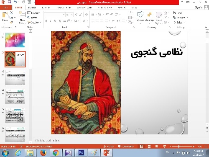Toggle NOTES pane in status bar
Screen dimensions: 209x157
click(109, 147)
